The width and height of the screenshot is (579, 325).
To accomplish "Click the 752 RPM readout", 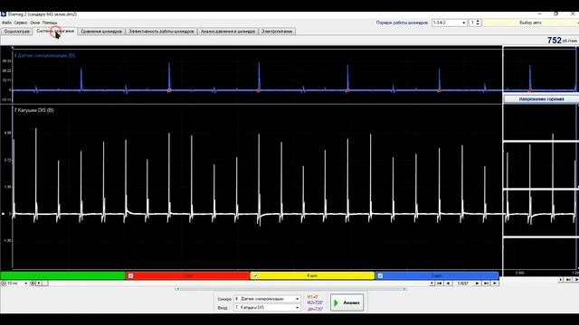I will 554,40.
